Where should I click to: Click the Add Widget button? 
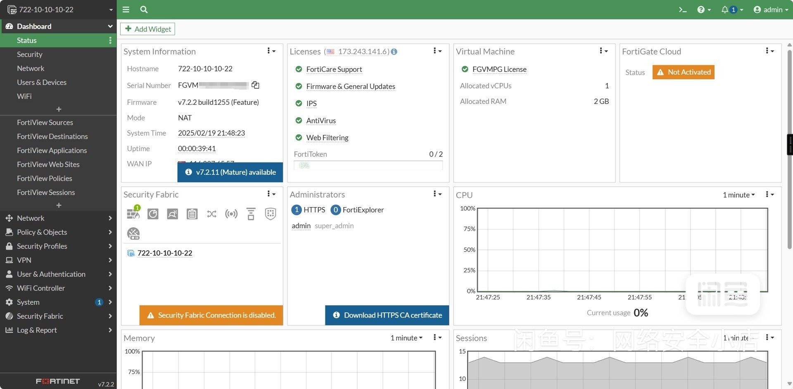coord(148,29)
